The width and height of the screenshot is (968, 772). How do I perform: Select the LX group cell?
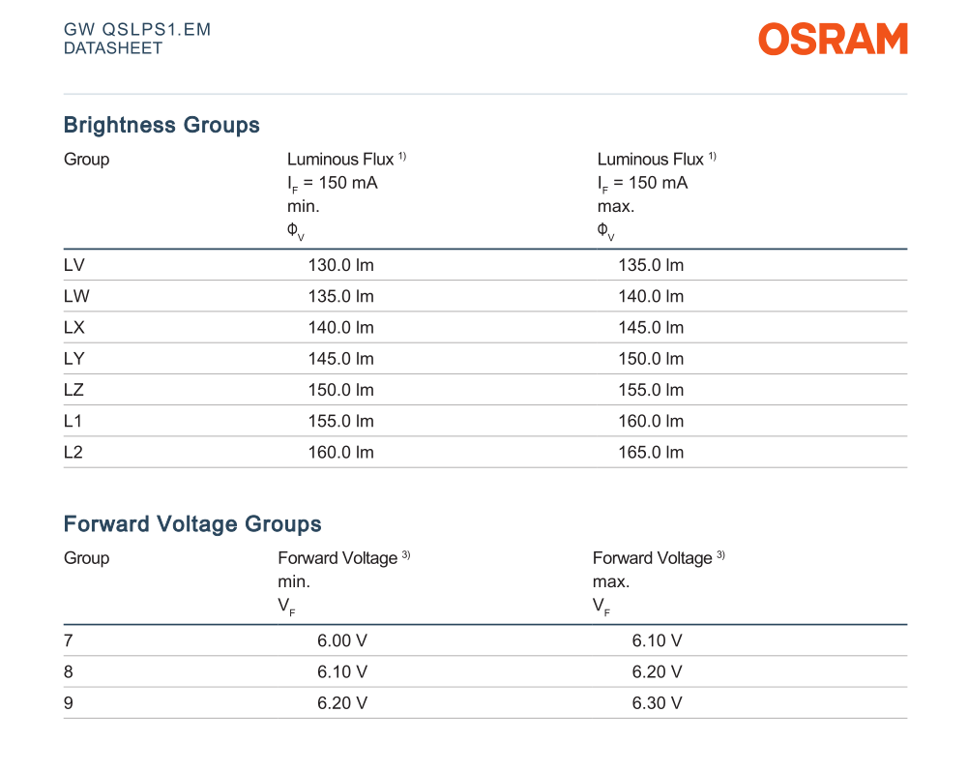(x=74, y=327)
